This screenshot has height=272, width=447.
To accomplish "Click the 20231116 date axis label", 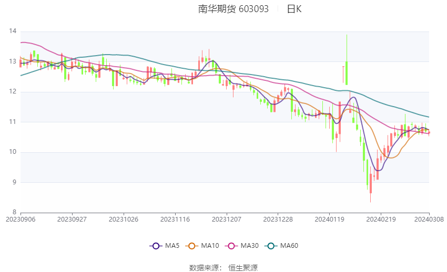I will (x=175, y=219).
